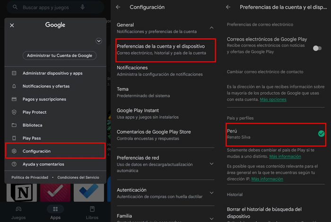Open Notificaciones y ofertas entry
The image size is (331, 222).
pos(55,86)
